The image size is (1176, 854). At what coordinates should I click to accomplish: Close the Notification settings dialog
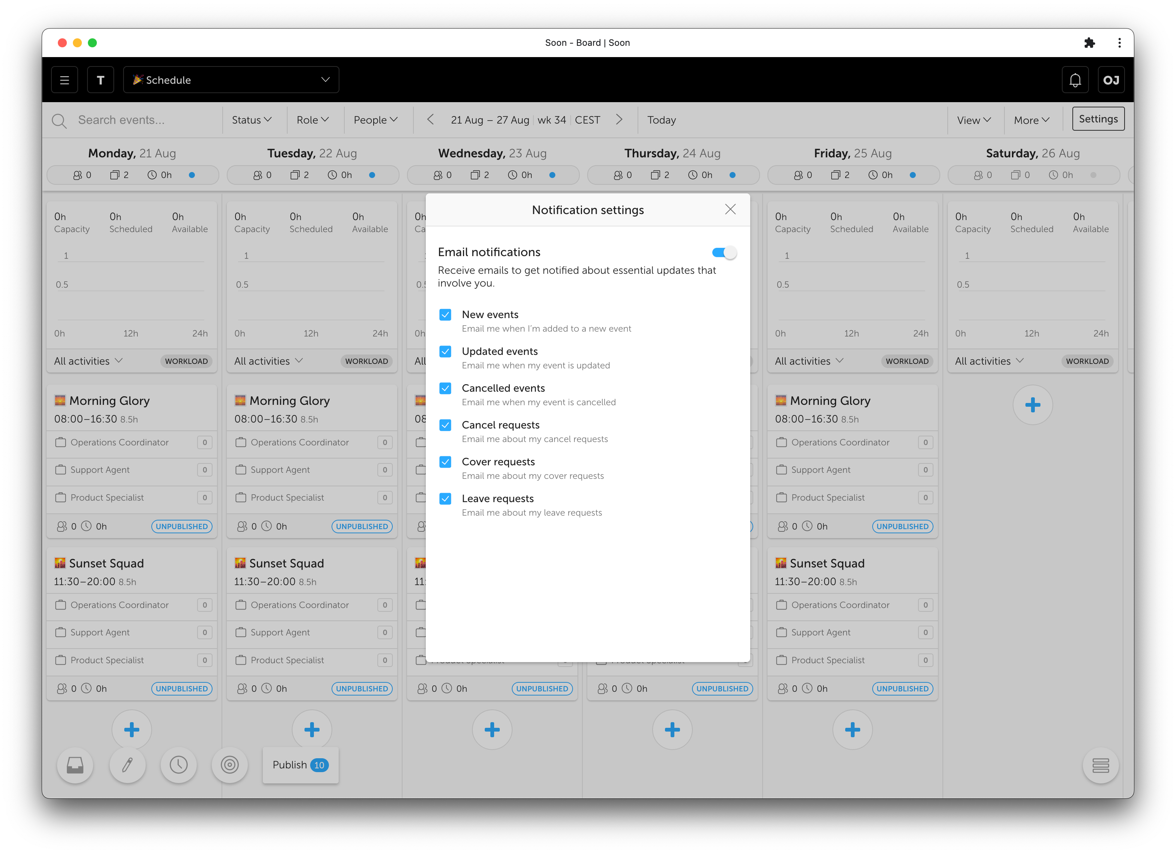730,210
